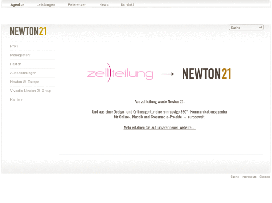Open the Karriere sidebar link
Image resolution: width=272 pixels, height=203 pixels.
[16, 99]
